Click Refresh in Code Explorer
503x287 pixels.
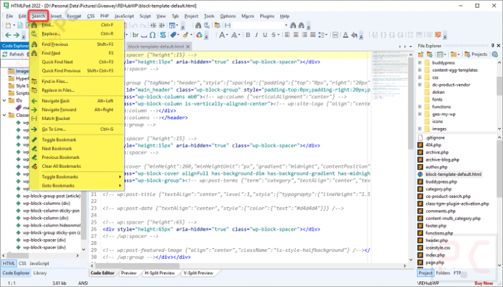tap(13, 54)
